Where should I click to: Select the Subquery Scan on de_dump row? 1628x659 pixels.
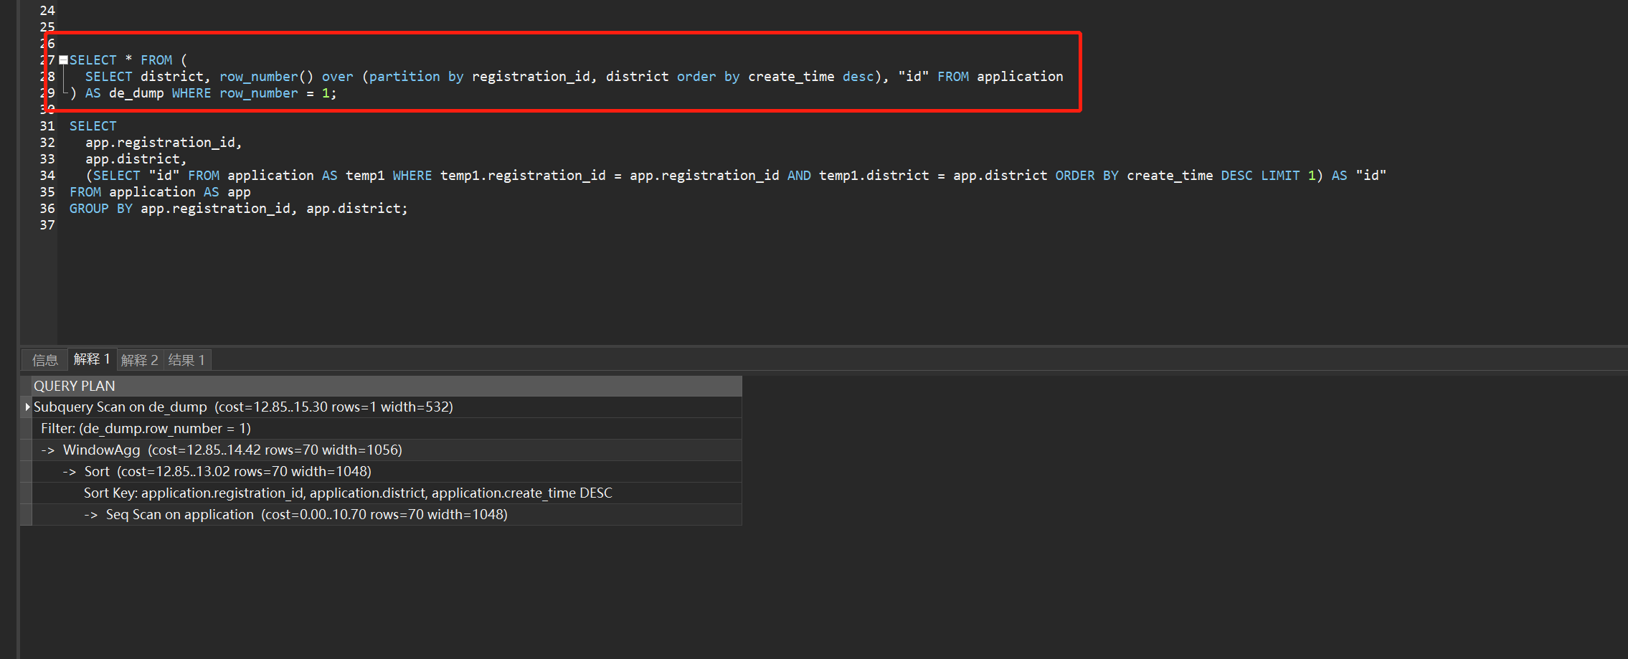387,407
